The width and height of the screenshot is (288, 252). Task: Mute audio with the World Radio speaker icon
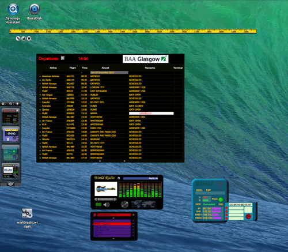(x=107, y=205)
